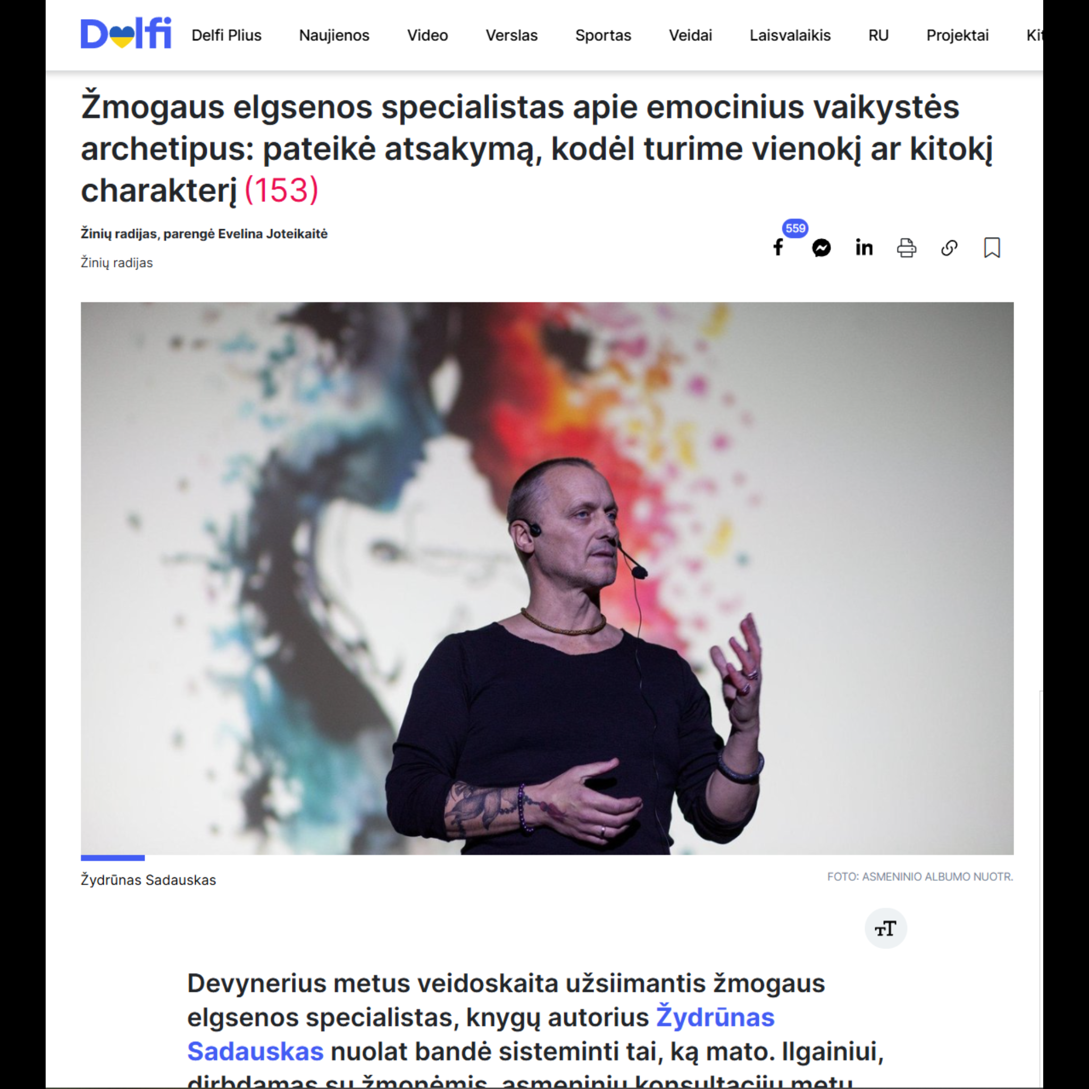
Task: Open the Veidai section
Action: point(691,36)
